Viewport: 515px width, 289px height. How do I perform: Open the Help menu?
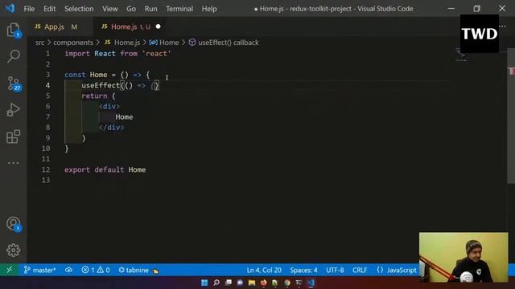pos(209,9)
